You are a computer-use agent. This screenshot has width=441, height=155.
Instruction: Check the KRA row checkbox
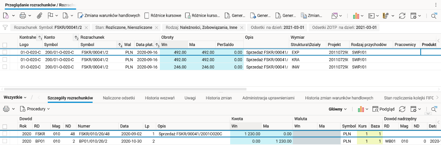(5, 59)
